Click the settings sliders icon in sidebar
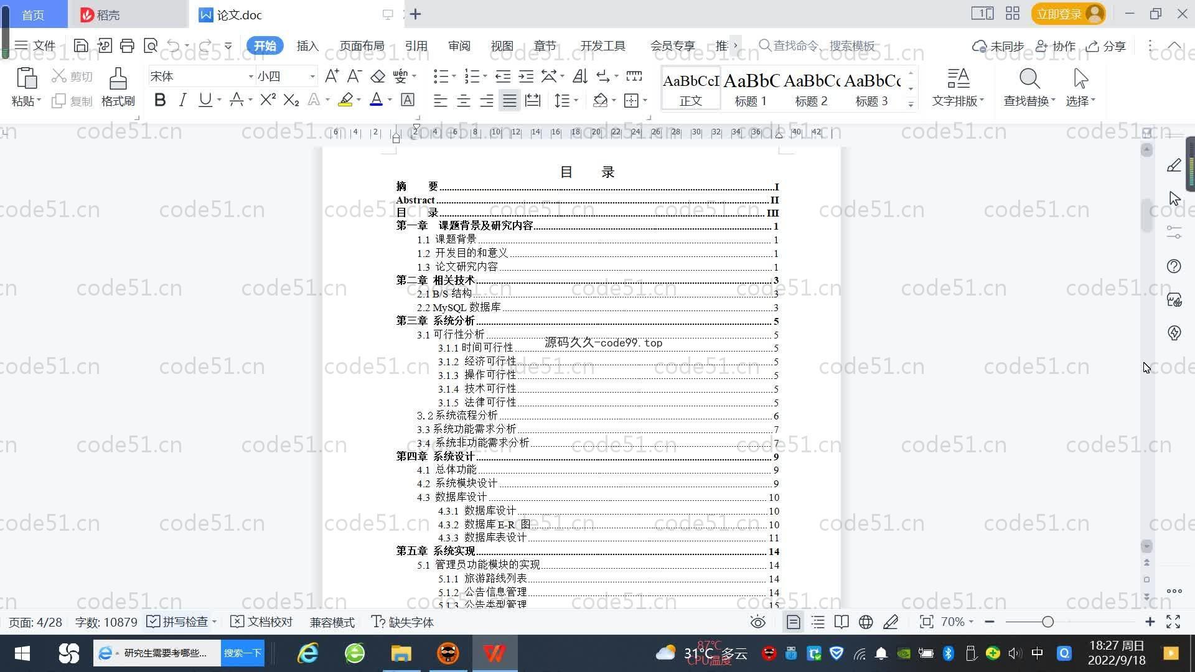The width and height of the screenshot is (1195, 672). point(1174,232)
